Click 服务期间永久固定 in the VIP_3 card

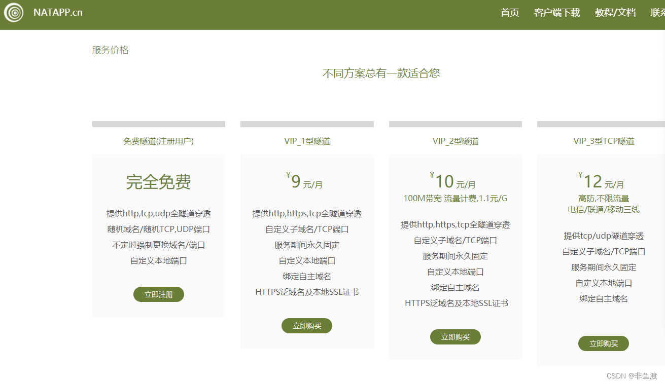(604, 267)
